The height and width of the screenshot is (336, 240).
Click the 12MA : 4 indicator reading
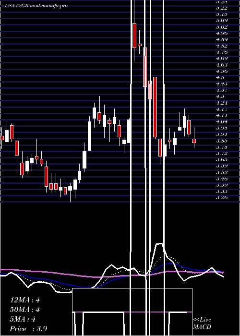[25, 300]
